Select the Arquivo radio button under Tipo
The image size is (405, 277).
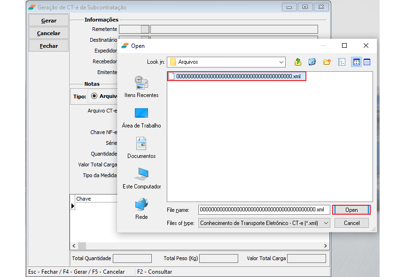94,96
